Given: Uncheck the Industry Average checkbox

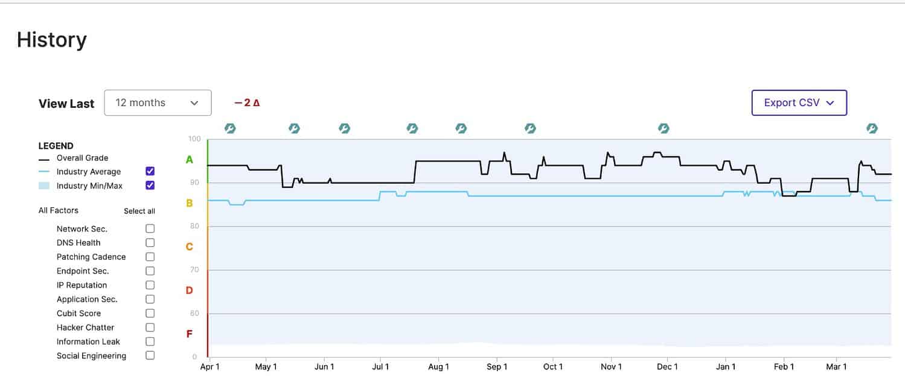Looking at the screenshot, I should pos(150,172).
